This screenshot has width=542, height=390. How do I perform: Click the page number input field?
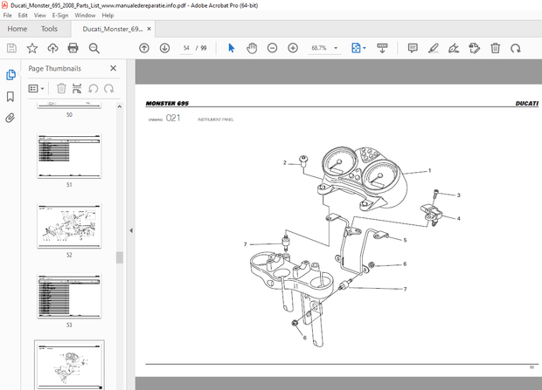[186, 48]
